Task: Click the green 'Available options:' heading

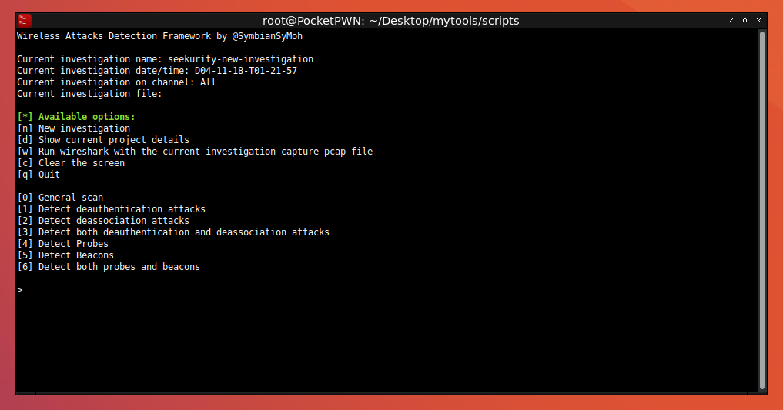Action: (x=87, y=117)
